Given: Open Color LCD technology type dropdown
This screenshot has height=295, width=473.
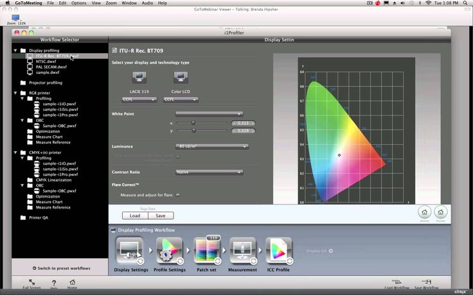Looking at the screenshot, I should coord(181,99).
